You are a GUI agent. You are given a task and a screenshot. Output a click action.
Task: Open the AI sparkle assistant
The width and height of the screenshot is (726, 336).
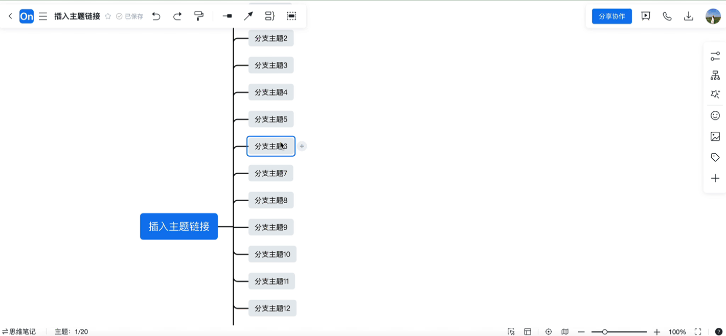(x=715, y=94)
